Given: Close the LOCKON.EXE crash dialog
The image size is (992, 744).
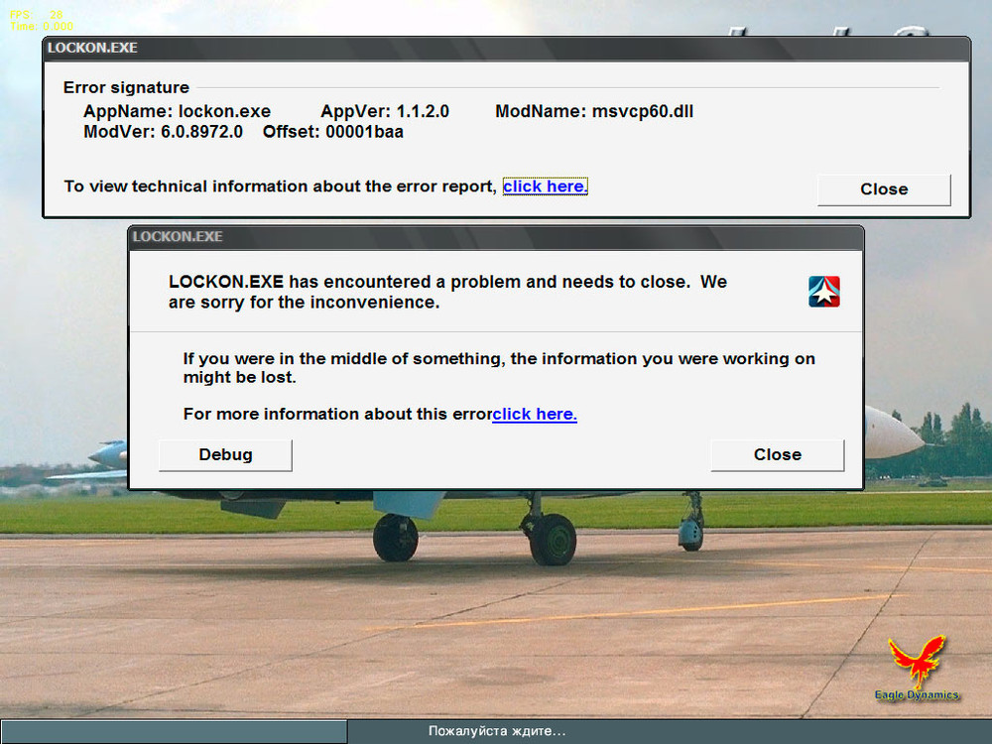Looking at the screenshot, I should (778, 455).
